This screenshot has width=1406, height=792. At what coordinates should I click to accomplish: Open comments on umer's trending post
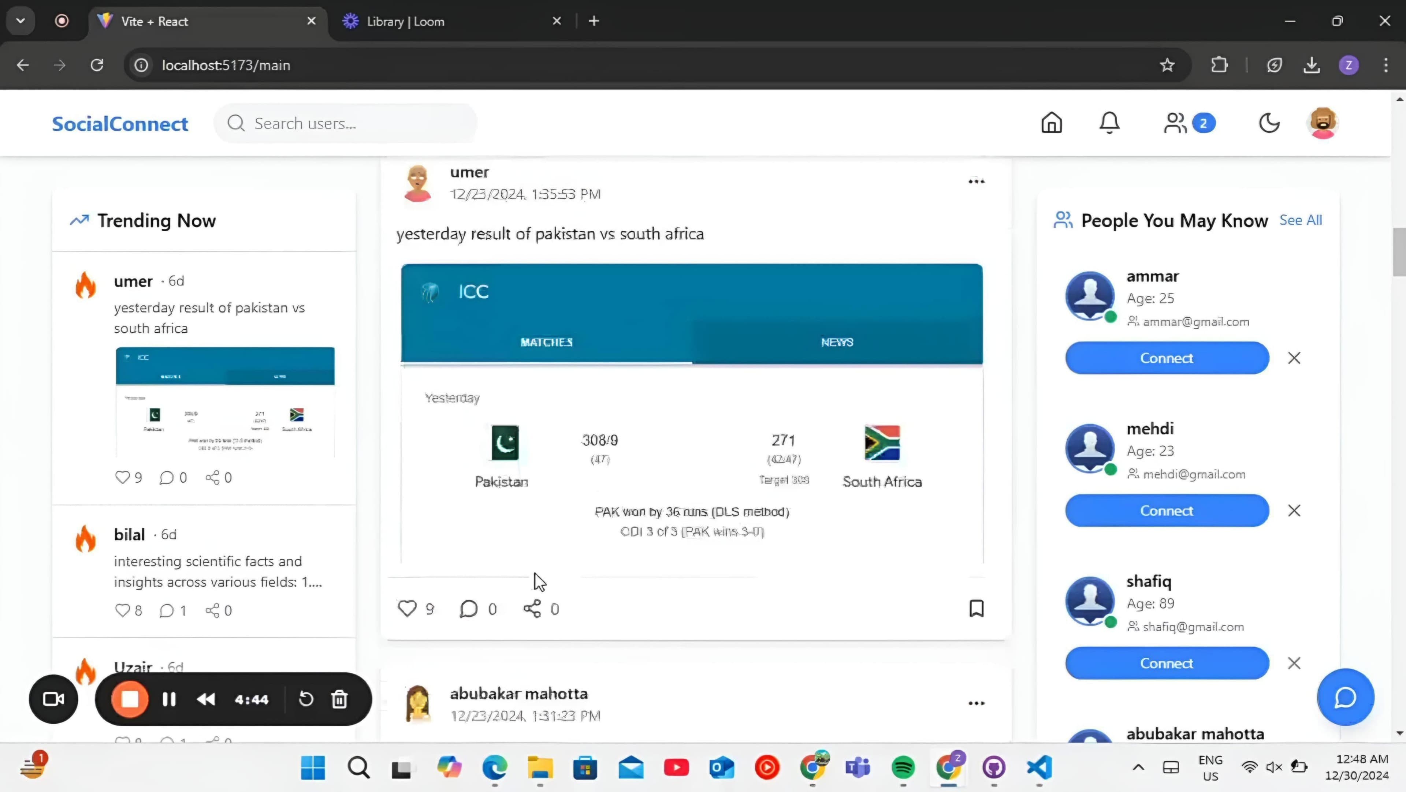point(167,478)
